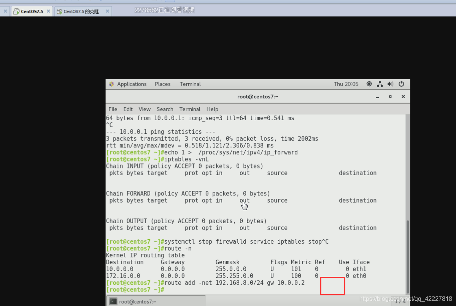The height and width of the screenshot is (306, 456).
Task: Click the screen recording indicator icon
Action: coord(369,84)
